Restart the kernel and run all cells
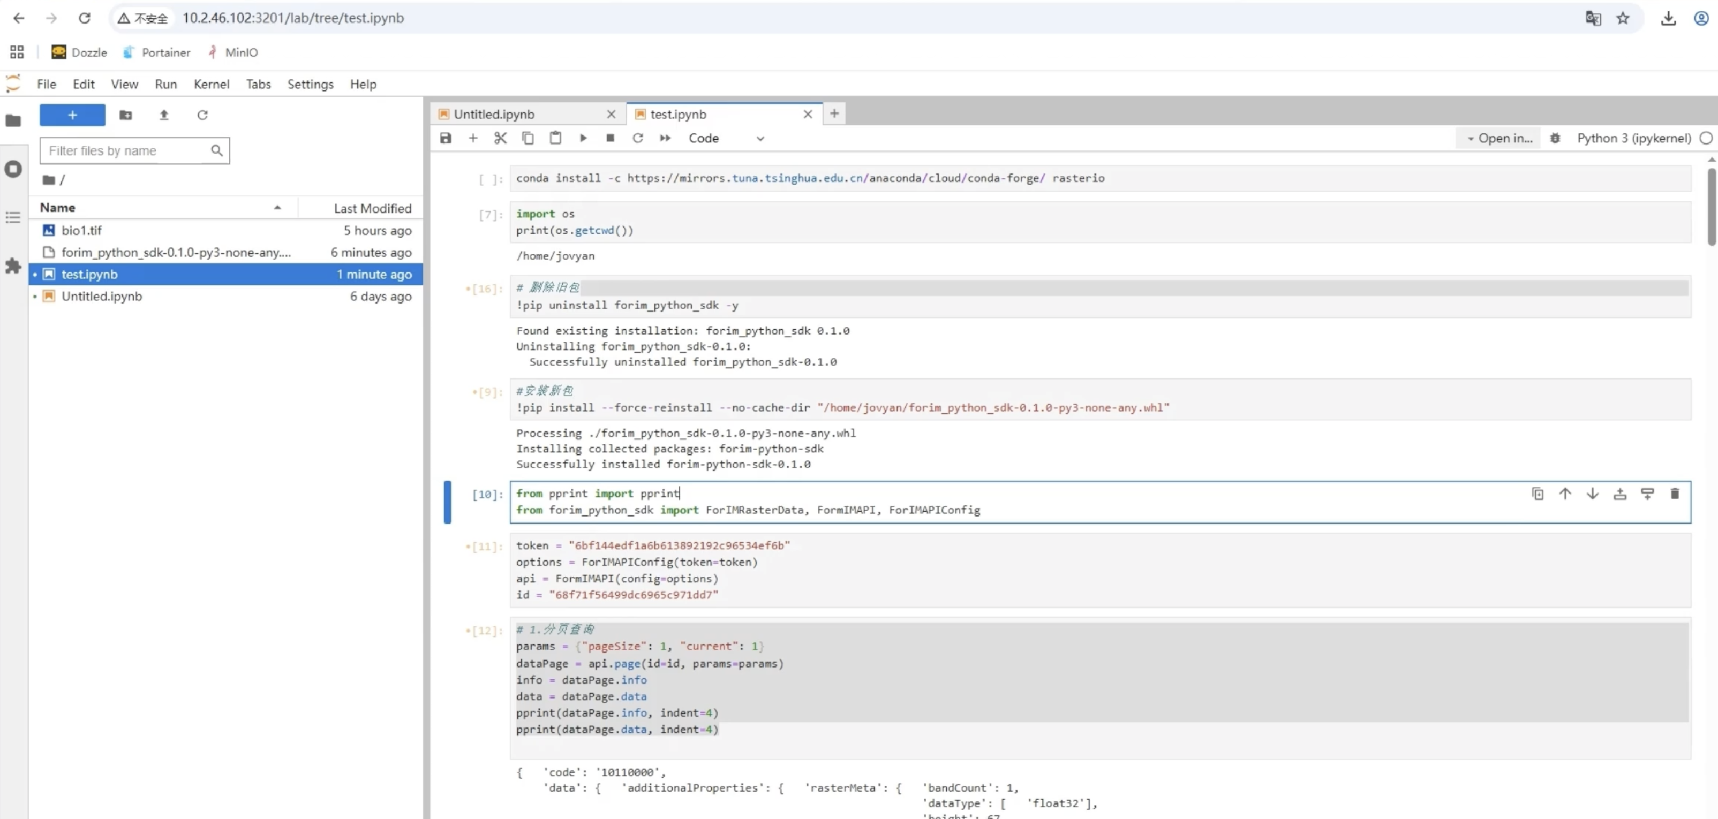The height and width of the screenshot is (819, 1718). [665, 138]
